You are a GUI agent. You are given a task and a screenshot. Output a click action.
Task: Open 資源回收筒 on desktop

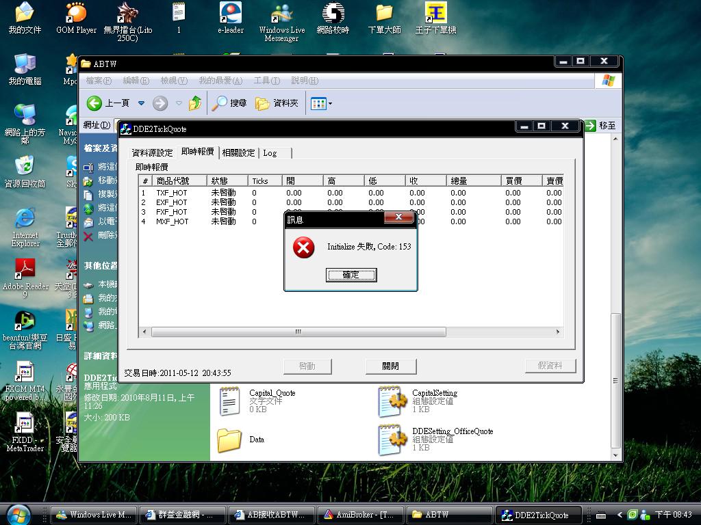tap(25, 172)
